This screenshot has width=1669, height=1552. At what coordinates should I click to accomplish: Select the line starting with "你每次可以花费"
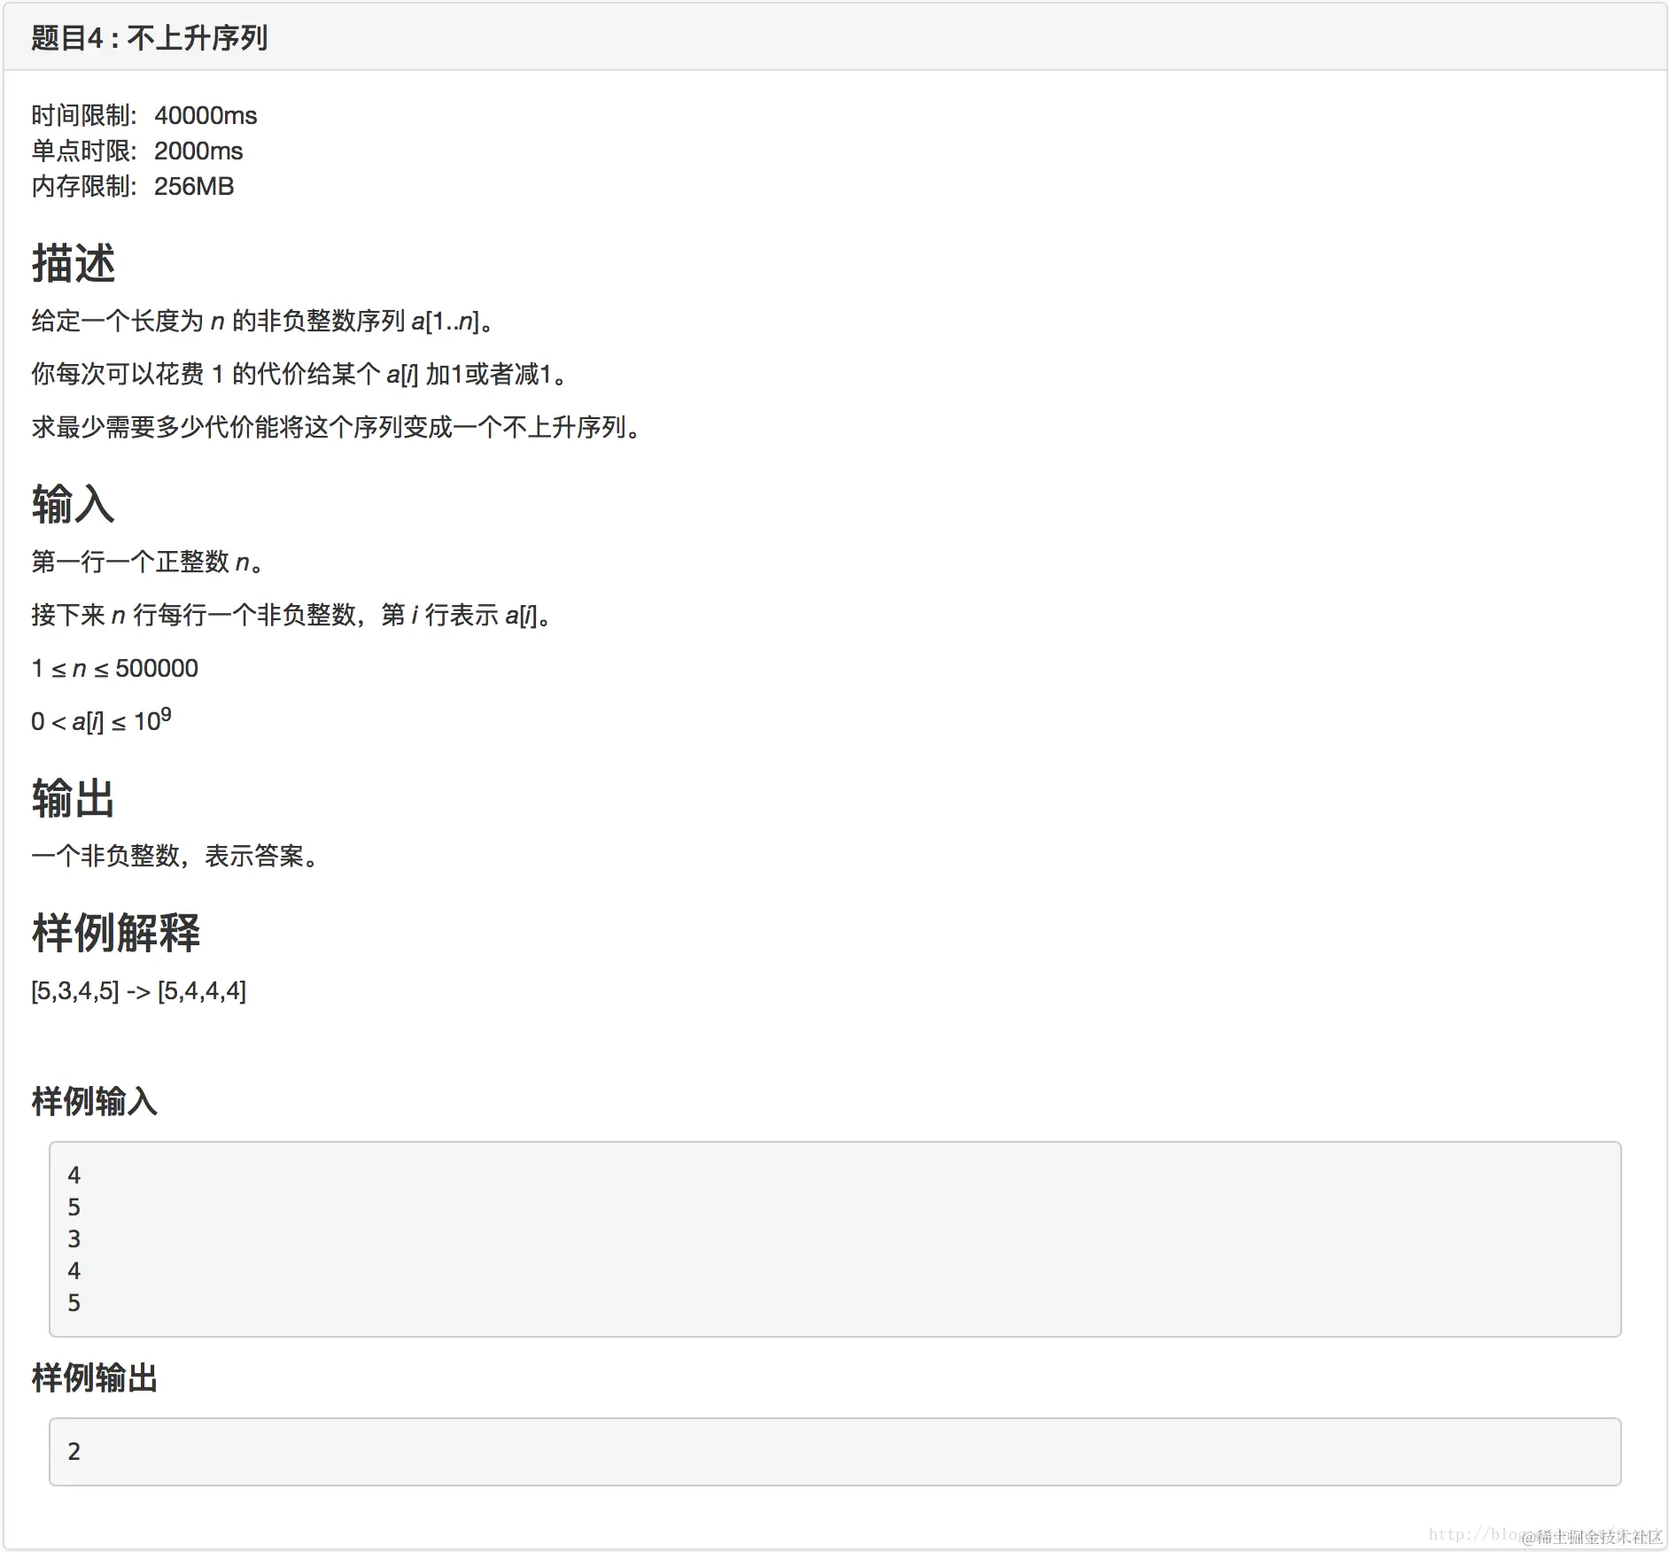[x=299, y=374]
